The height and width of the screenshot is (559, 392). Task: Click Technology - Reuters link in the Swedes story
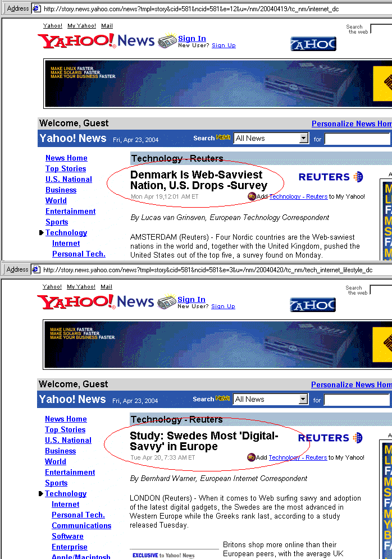click(x=298, y=457)
